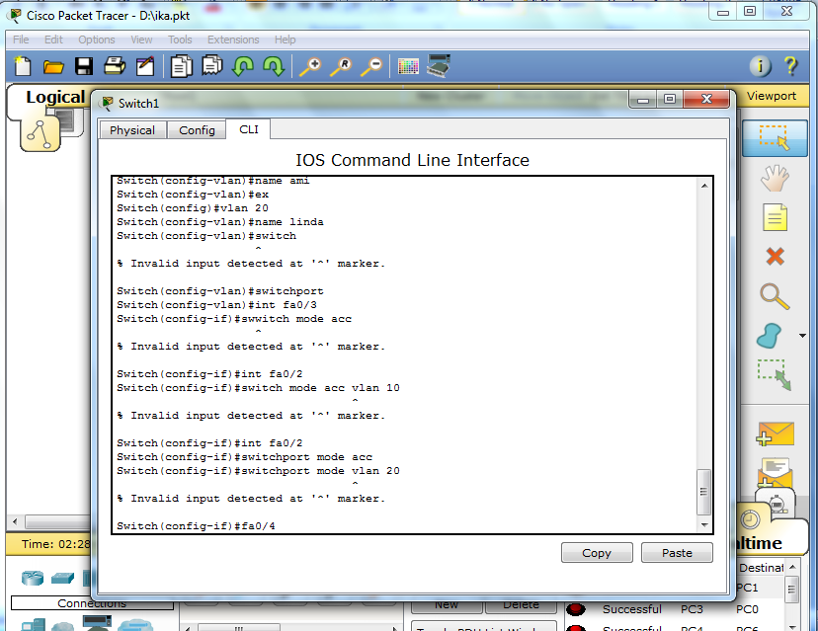The width and height of the screenshot is (818, 631).
Task: Choose the Inspect magnifier tool
Action: pos(775,296)
